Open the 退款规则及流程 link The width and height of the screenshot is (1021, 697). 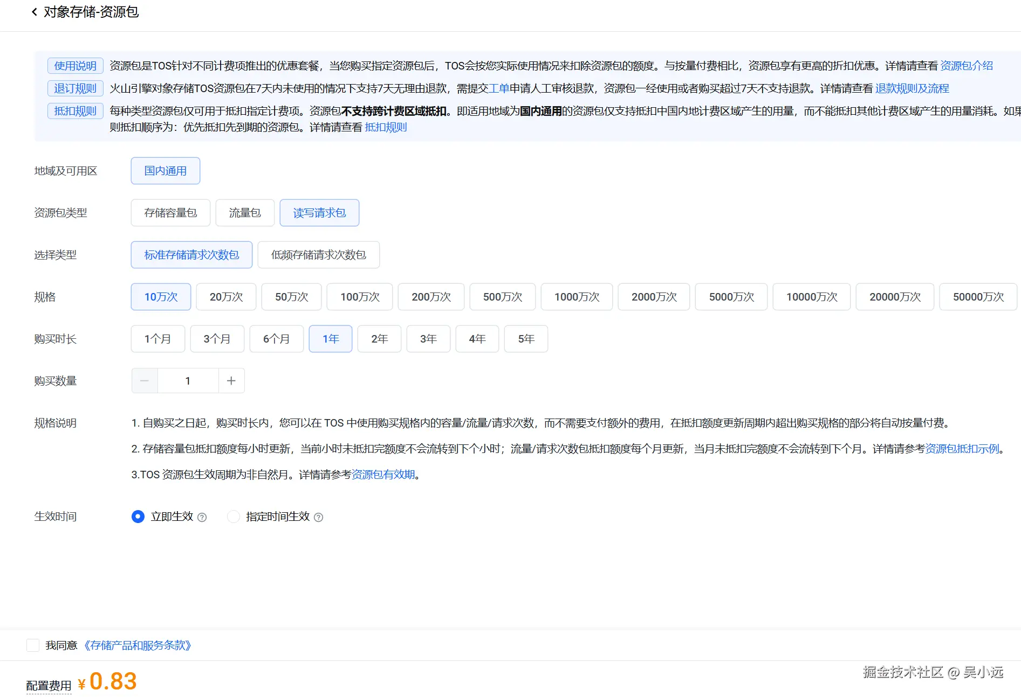[913, 88]
